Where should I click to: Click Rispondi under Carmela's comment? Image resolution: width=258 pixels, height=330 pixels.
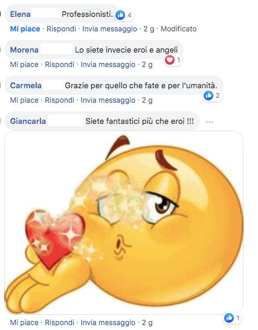click(x=60, y=100)
